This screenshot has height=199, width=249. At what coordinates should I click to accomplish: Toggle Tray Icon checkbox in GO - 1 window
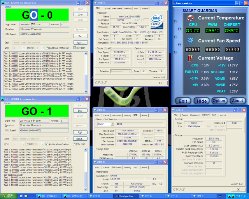tap(74, 144)
